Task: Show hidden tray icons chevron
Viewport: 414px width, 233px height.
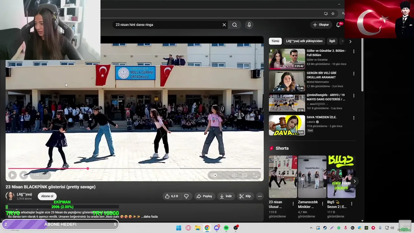Action: coord(311,228)
